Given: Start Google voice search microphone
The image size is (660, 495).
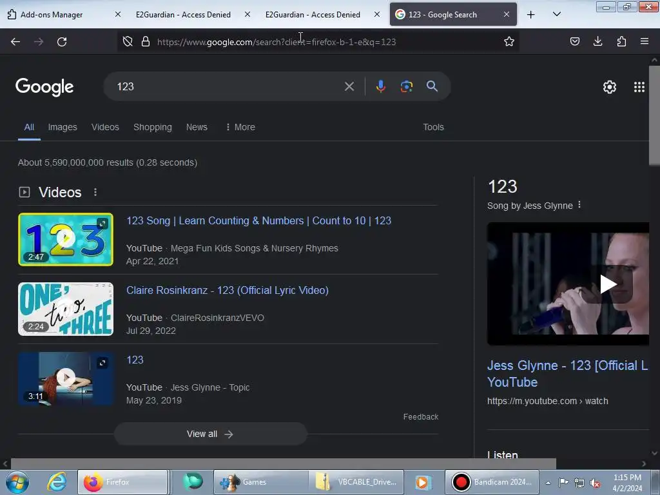Looking at the screenshot, I should tap(380, 86).
